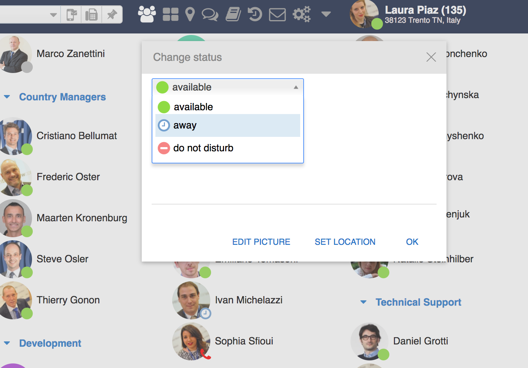This screenshot has width=528, height=368.
Task: Collapse the status dropdown via its arrow
Action: click(296, 87)
